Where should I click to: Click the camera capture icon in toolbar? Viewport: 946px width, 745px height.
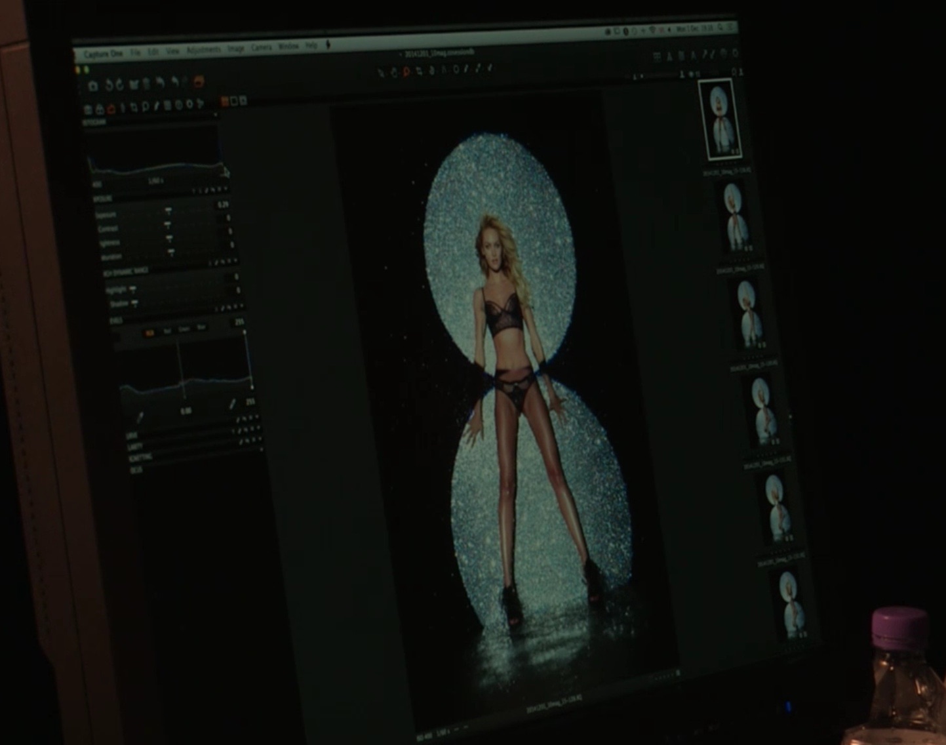[93, 86]
